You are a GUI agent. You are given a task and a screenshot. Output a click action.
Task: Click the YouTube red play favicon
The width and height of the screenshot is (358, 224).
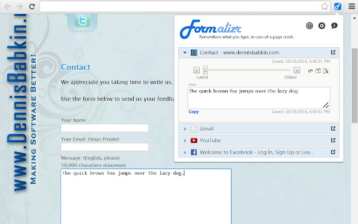[194, 141]
